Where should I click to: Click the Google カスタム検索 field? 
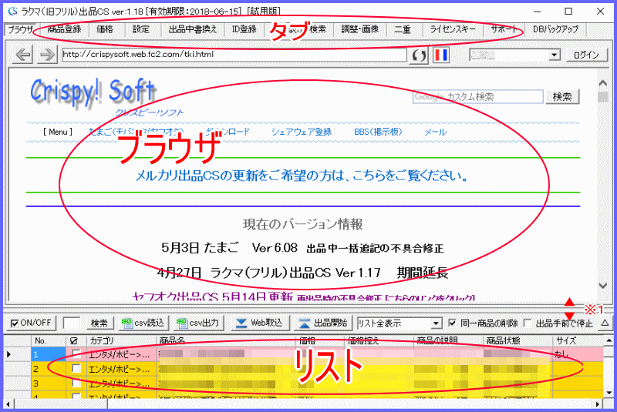(477, 96)
